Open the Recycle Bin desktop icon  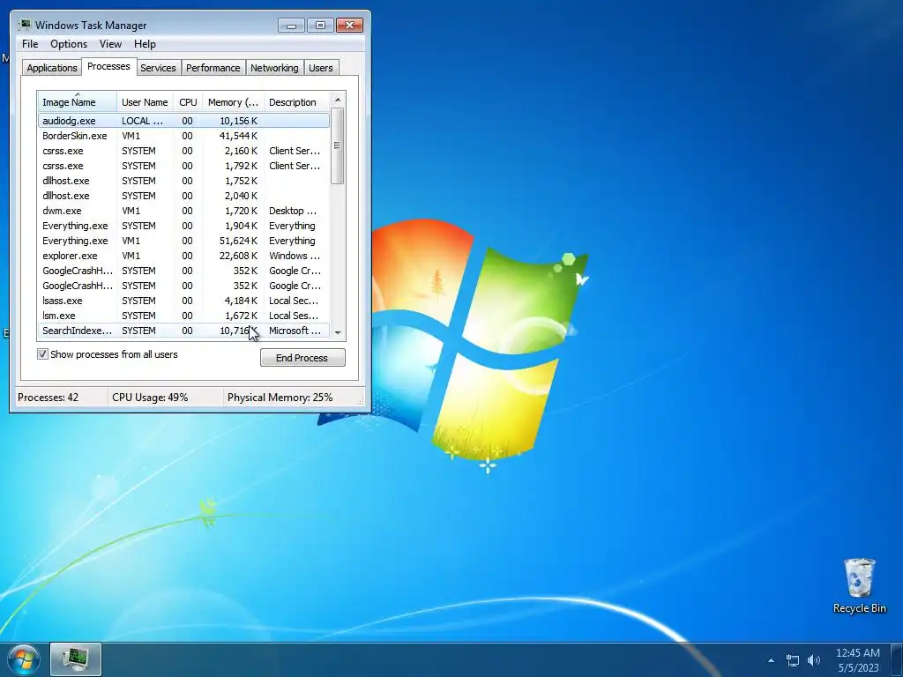(859, 585)
